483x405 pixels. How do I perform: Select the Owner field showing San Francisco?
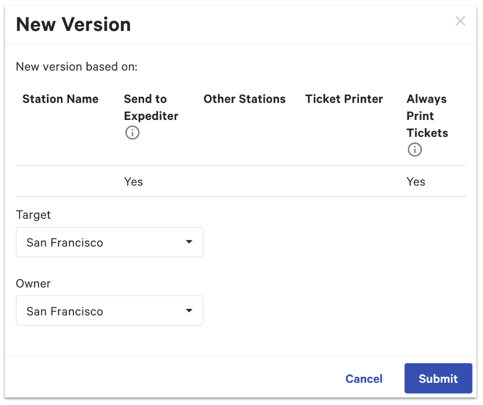click(x=109, y=311)
